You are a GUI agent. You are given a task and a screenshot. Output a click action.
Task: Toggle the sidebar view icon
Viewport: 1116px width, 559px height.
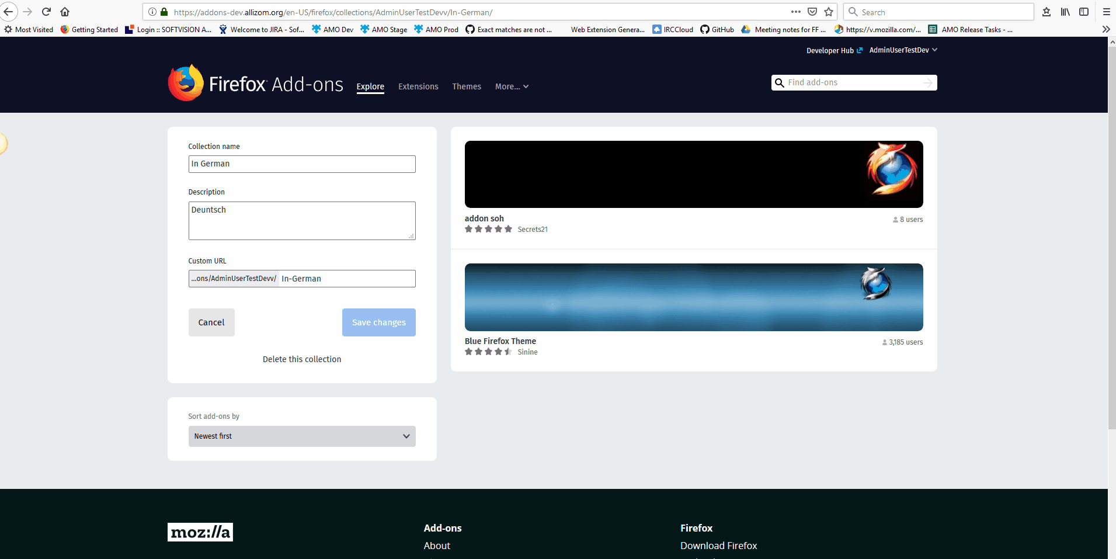click(x=1084, y=12)
